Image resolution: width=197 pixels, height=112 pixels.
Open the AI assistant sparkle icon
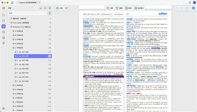[67, 8]
